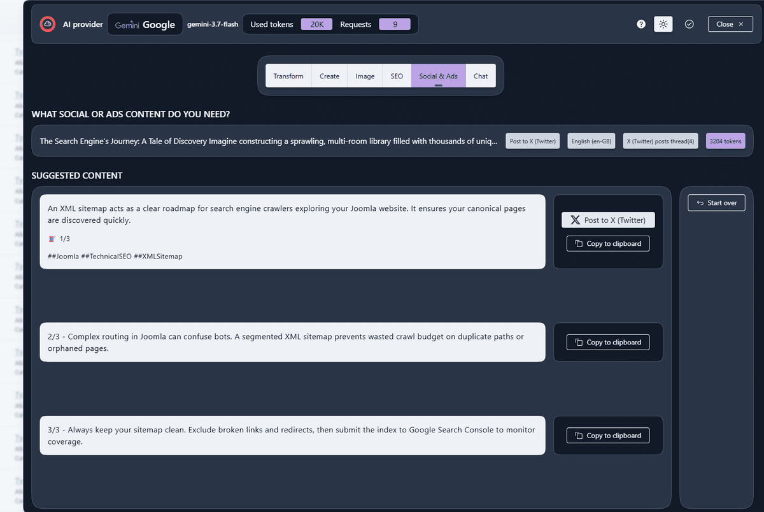Screen dimensions: 764x512
Task: Click the Used tokens label
Action: click(x=272, y=24)
